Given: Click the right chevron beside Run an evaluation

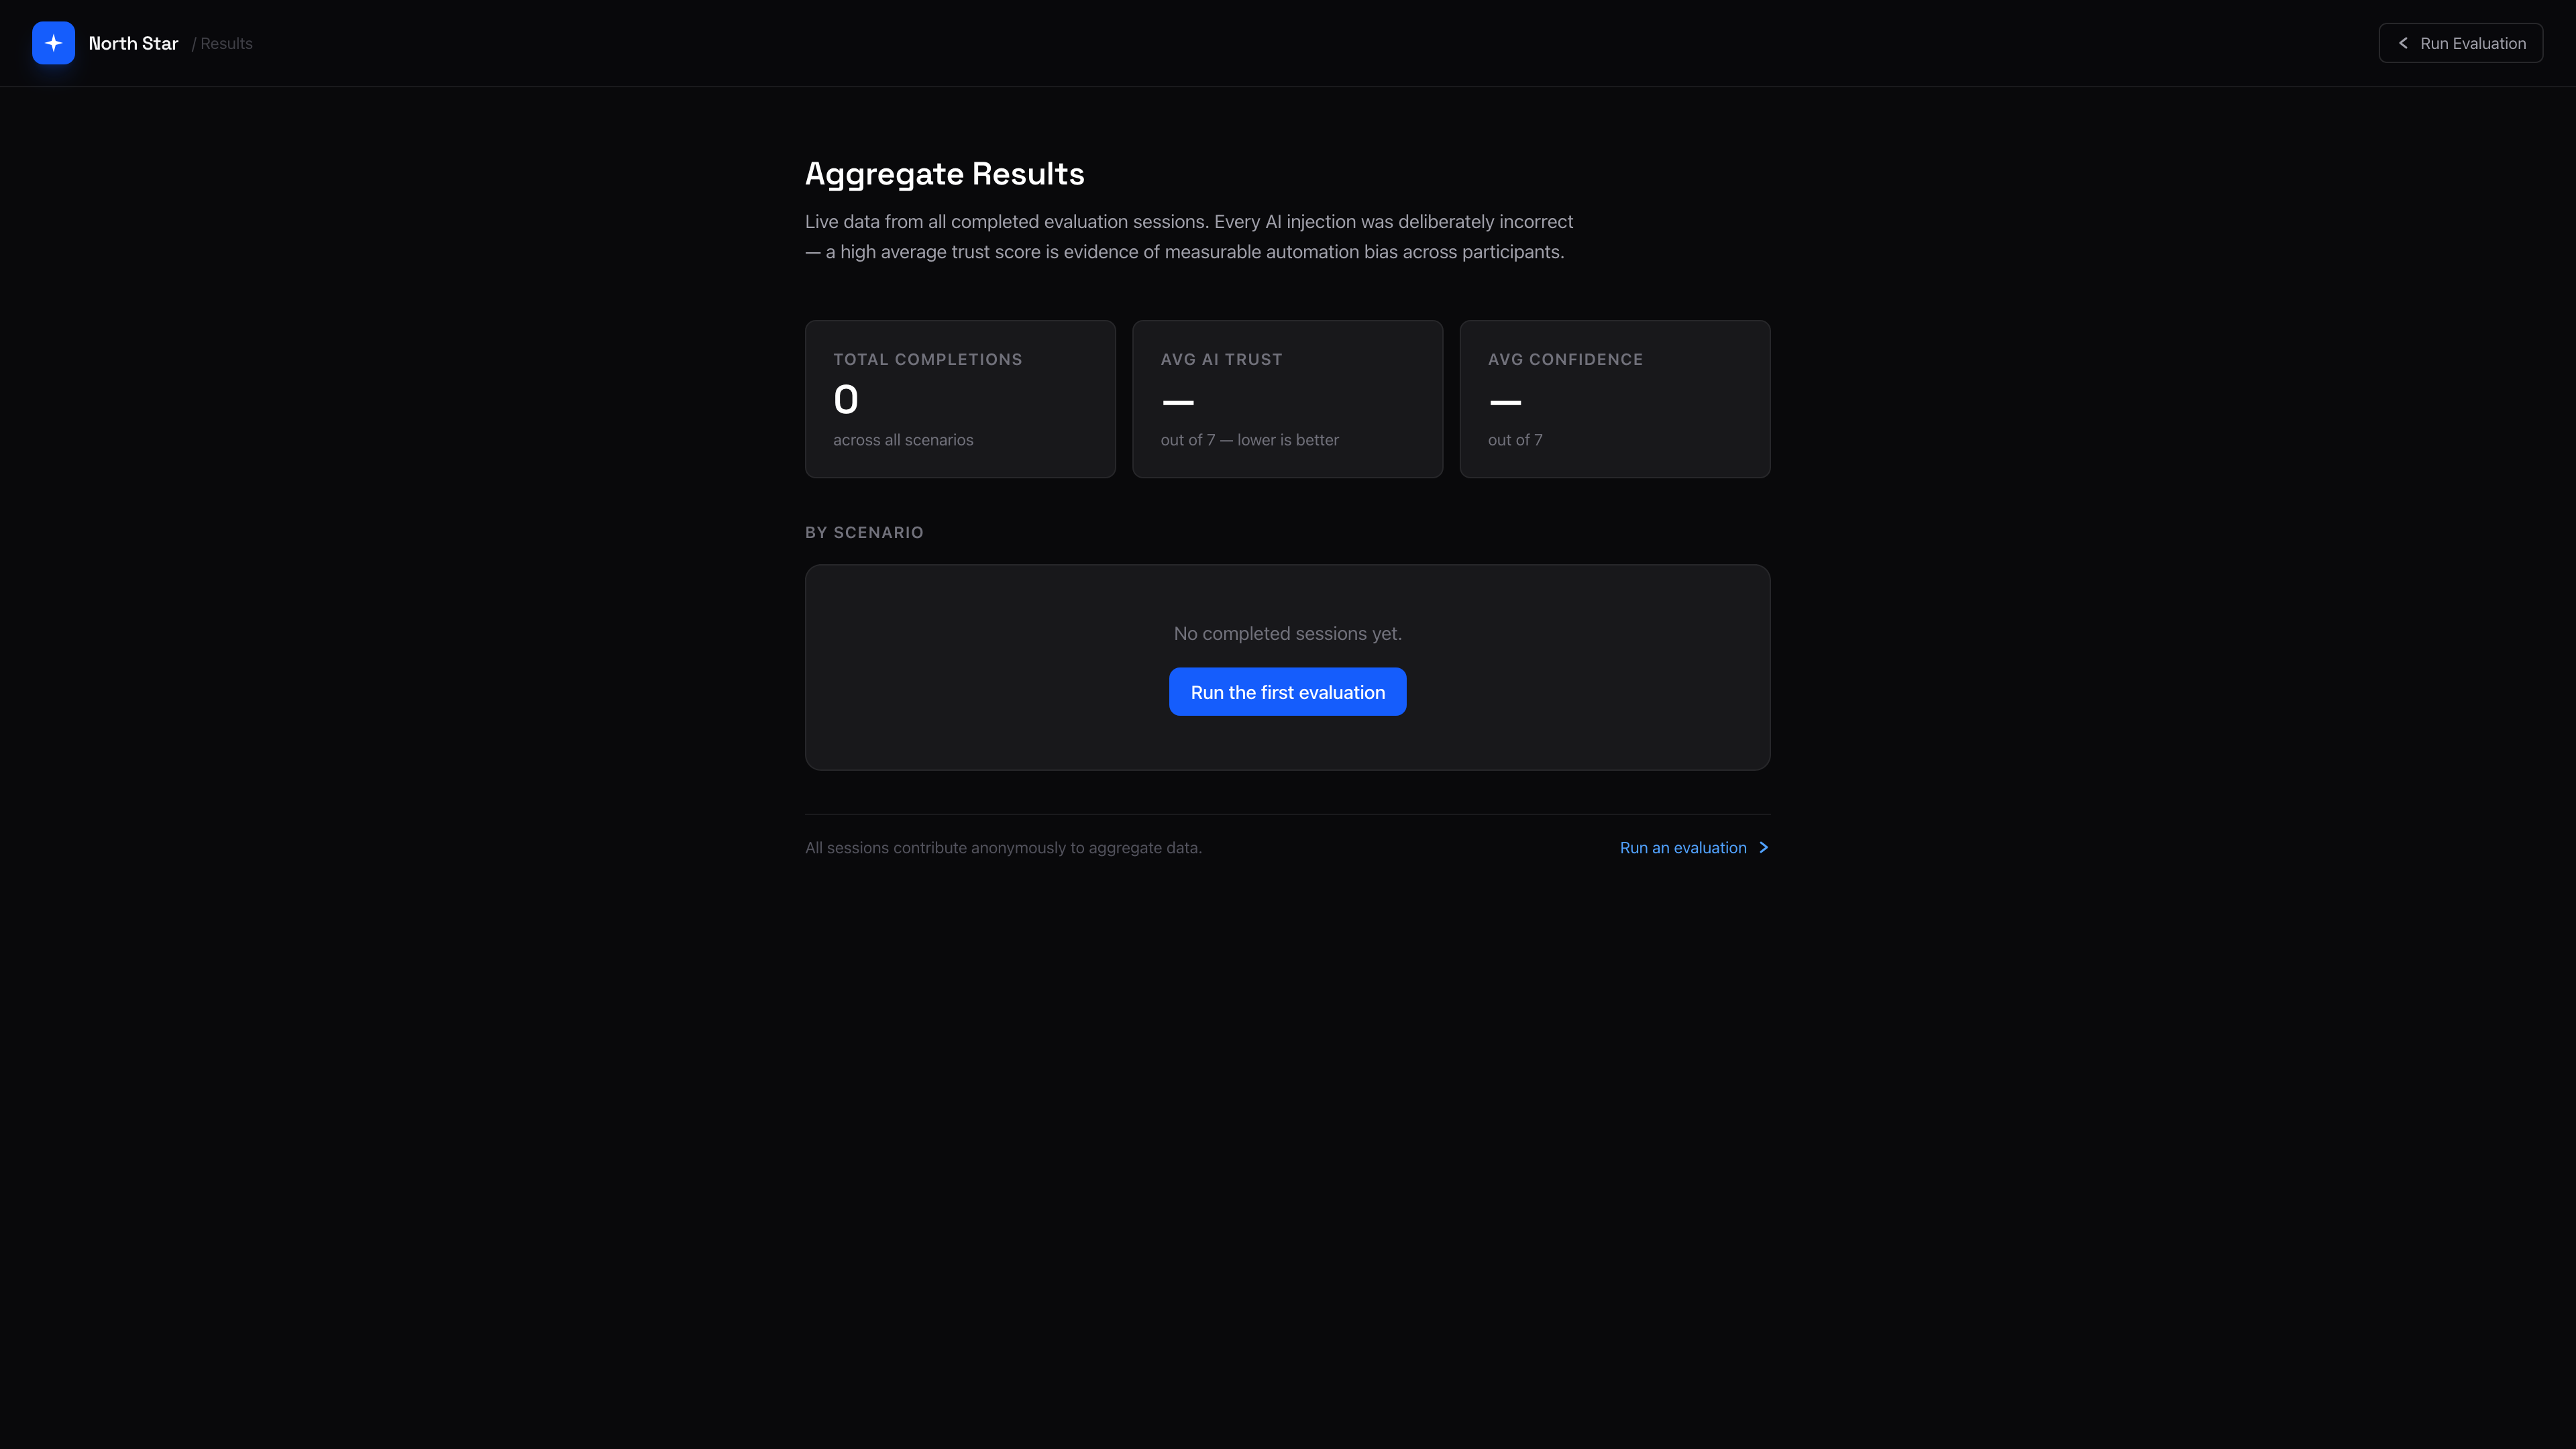Looking at the screenshot, I should [x=1763, y=847].
